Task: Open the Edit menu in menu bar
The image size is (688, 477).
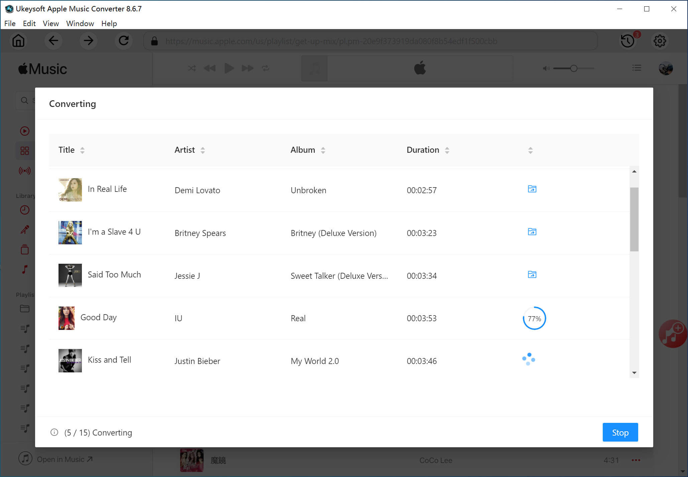Action: [x=29, y=23]
